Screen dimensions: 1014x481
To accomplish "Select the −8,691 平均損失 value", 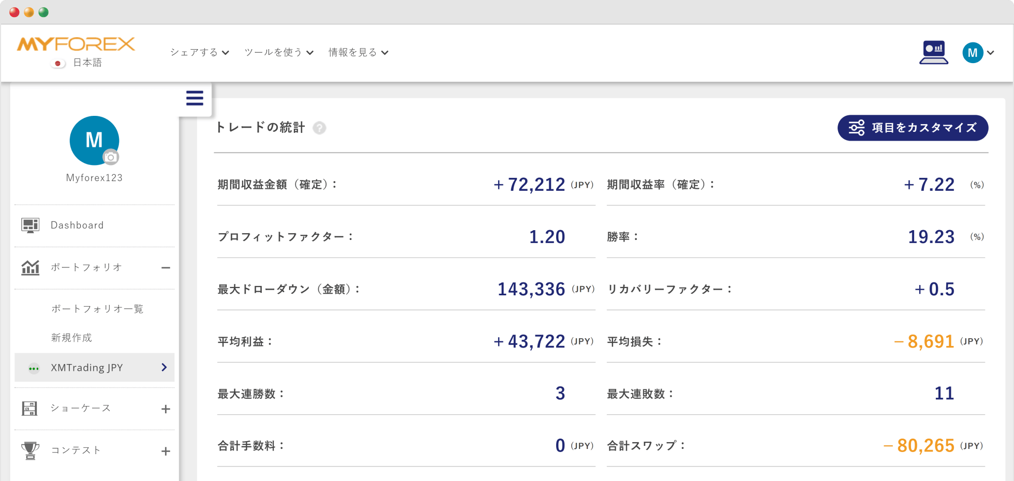I will [924, 341].
